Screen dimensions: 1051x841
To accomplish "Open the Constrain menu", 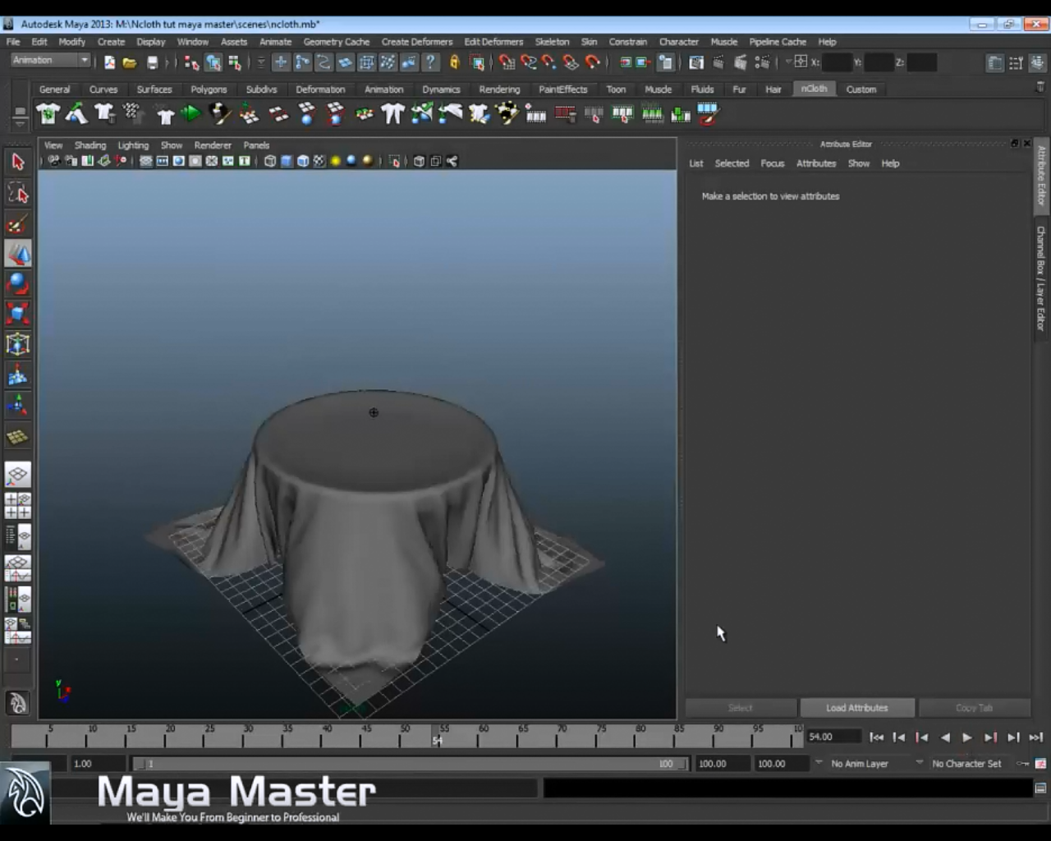I will [628, 41].
